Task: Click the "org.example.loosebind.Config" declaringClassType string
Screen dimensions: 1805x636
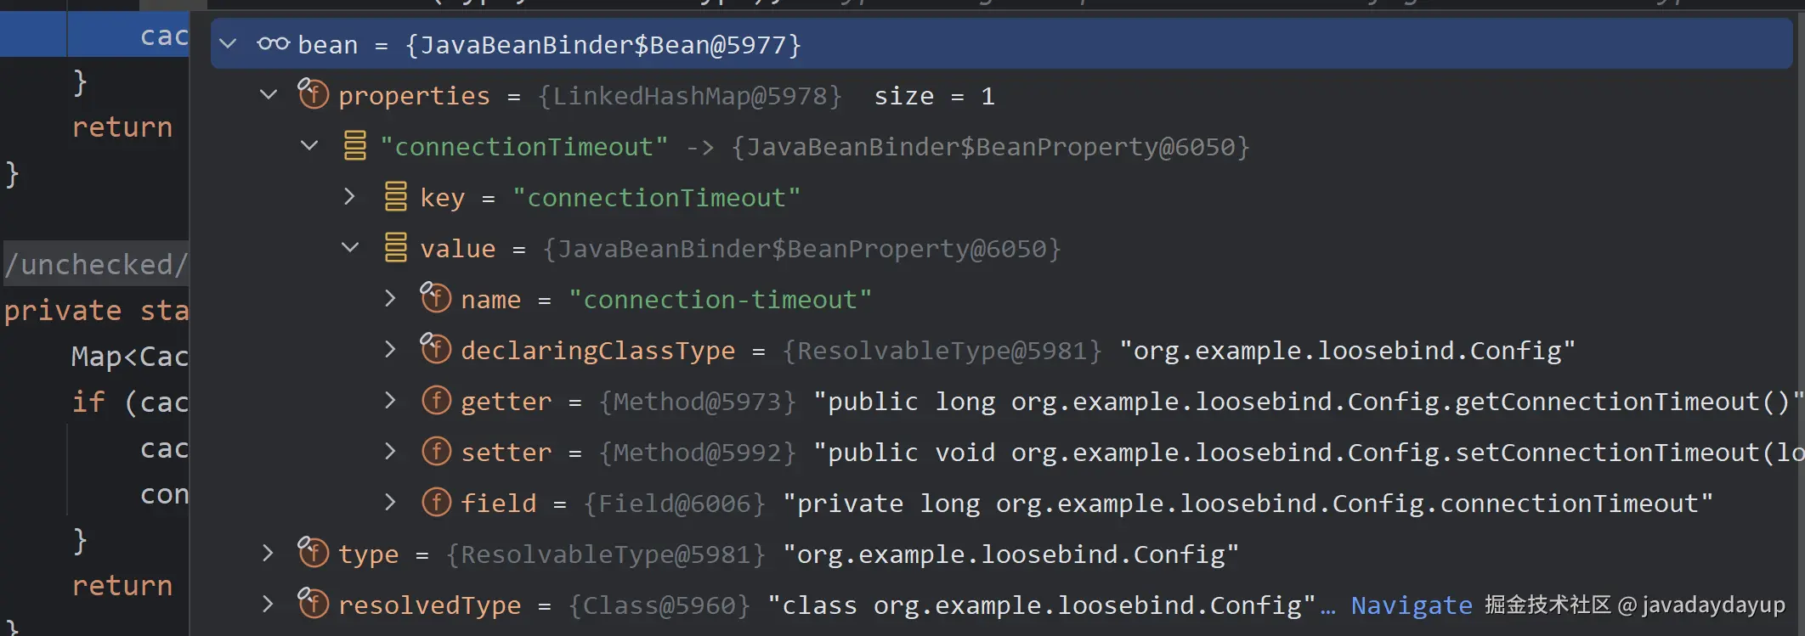Action: [1348, 351]
